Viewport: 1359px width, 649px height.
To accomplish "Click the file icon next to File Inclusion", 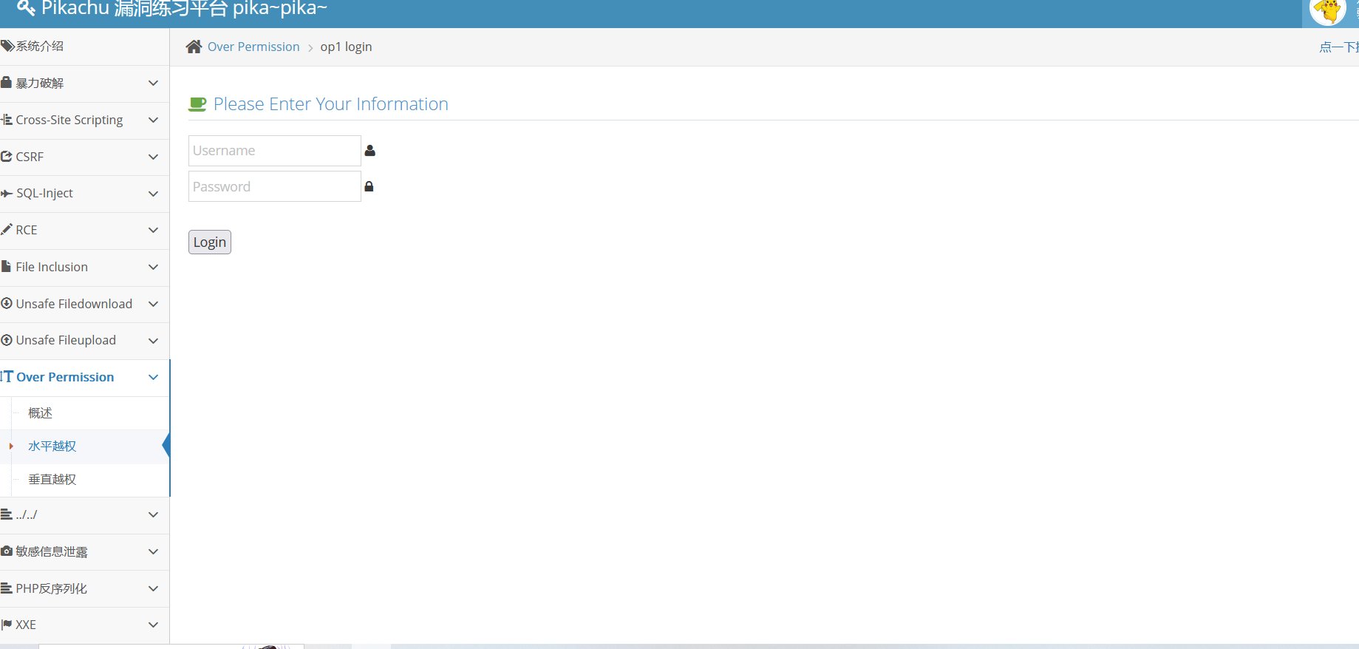I will pos(6,266).
